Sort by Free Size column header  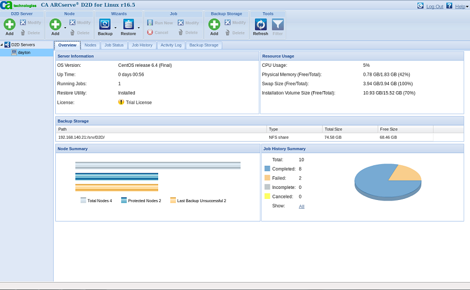point(405,129)
